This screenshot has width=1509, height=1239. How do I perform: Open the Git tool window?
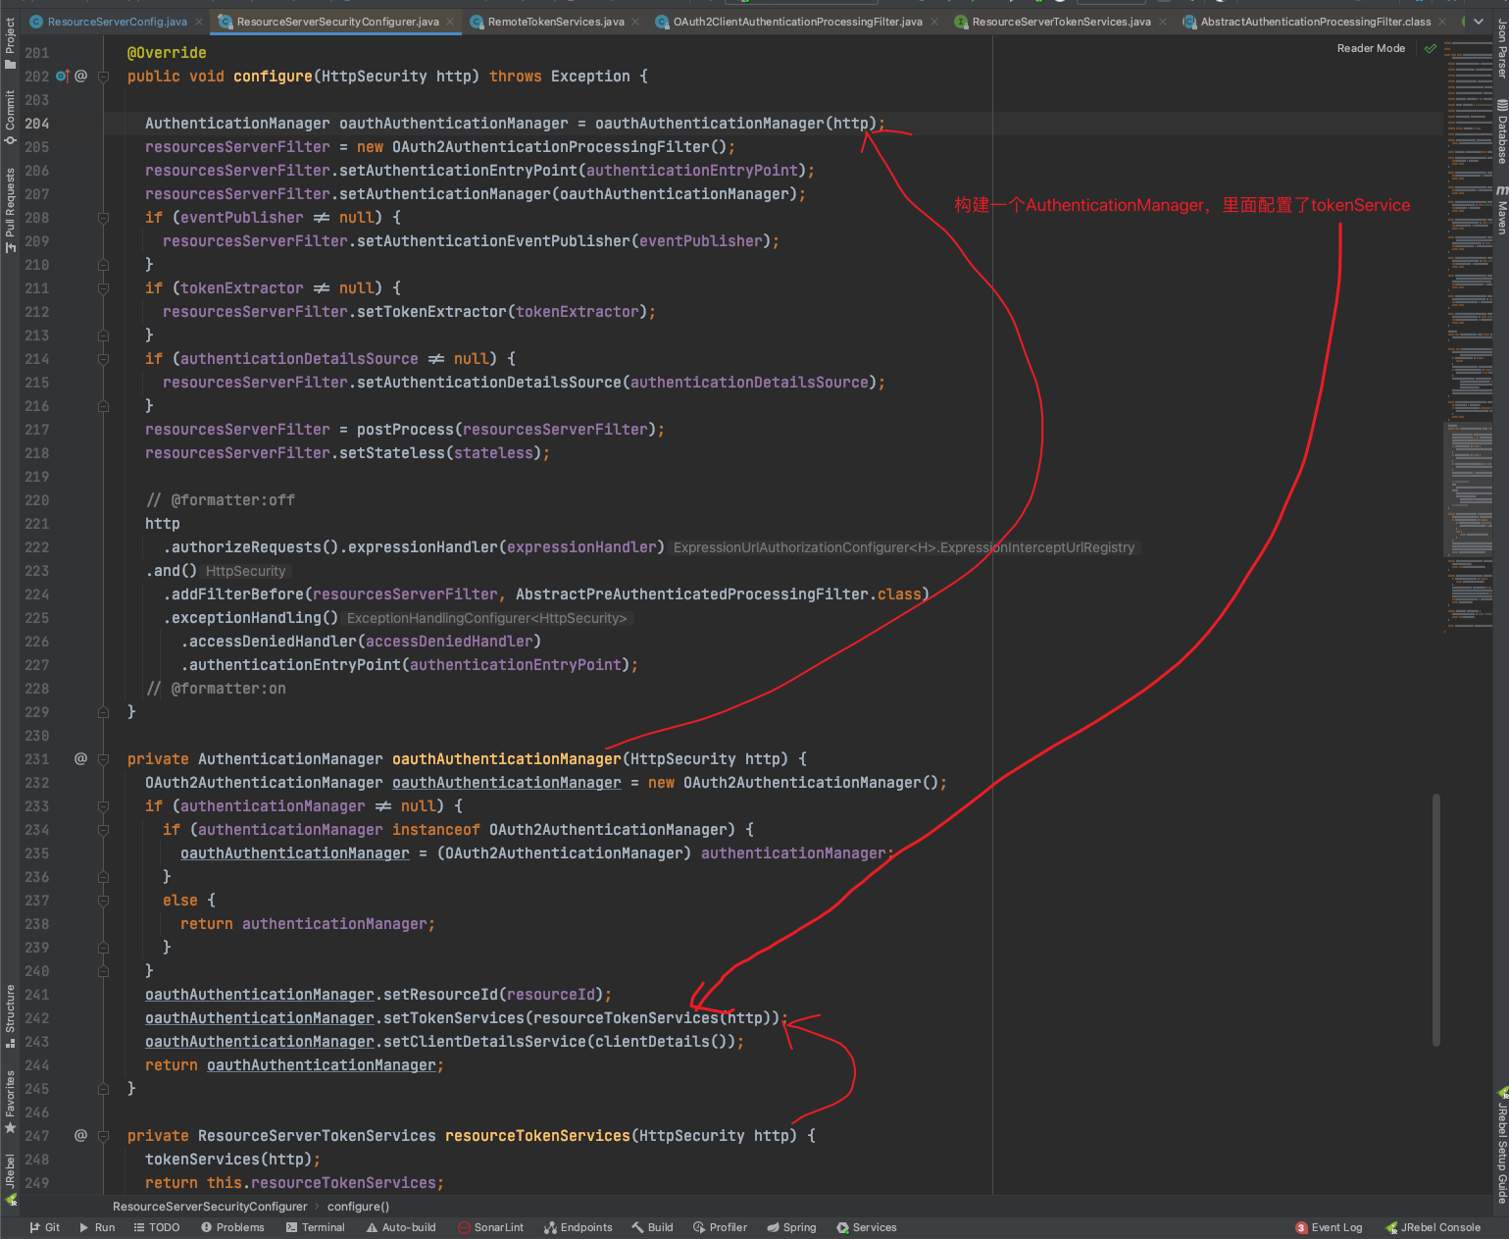coord(45,1227)
